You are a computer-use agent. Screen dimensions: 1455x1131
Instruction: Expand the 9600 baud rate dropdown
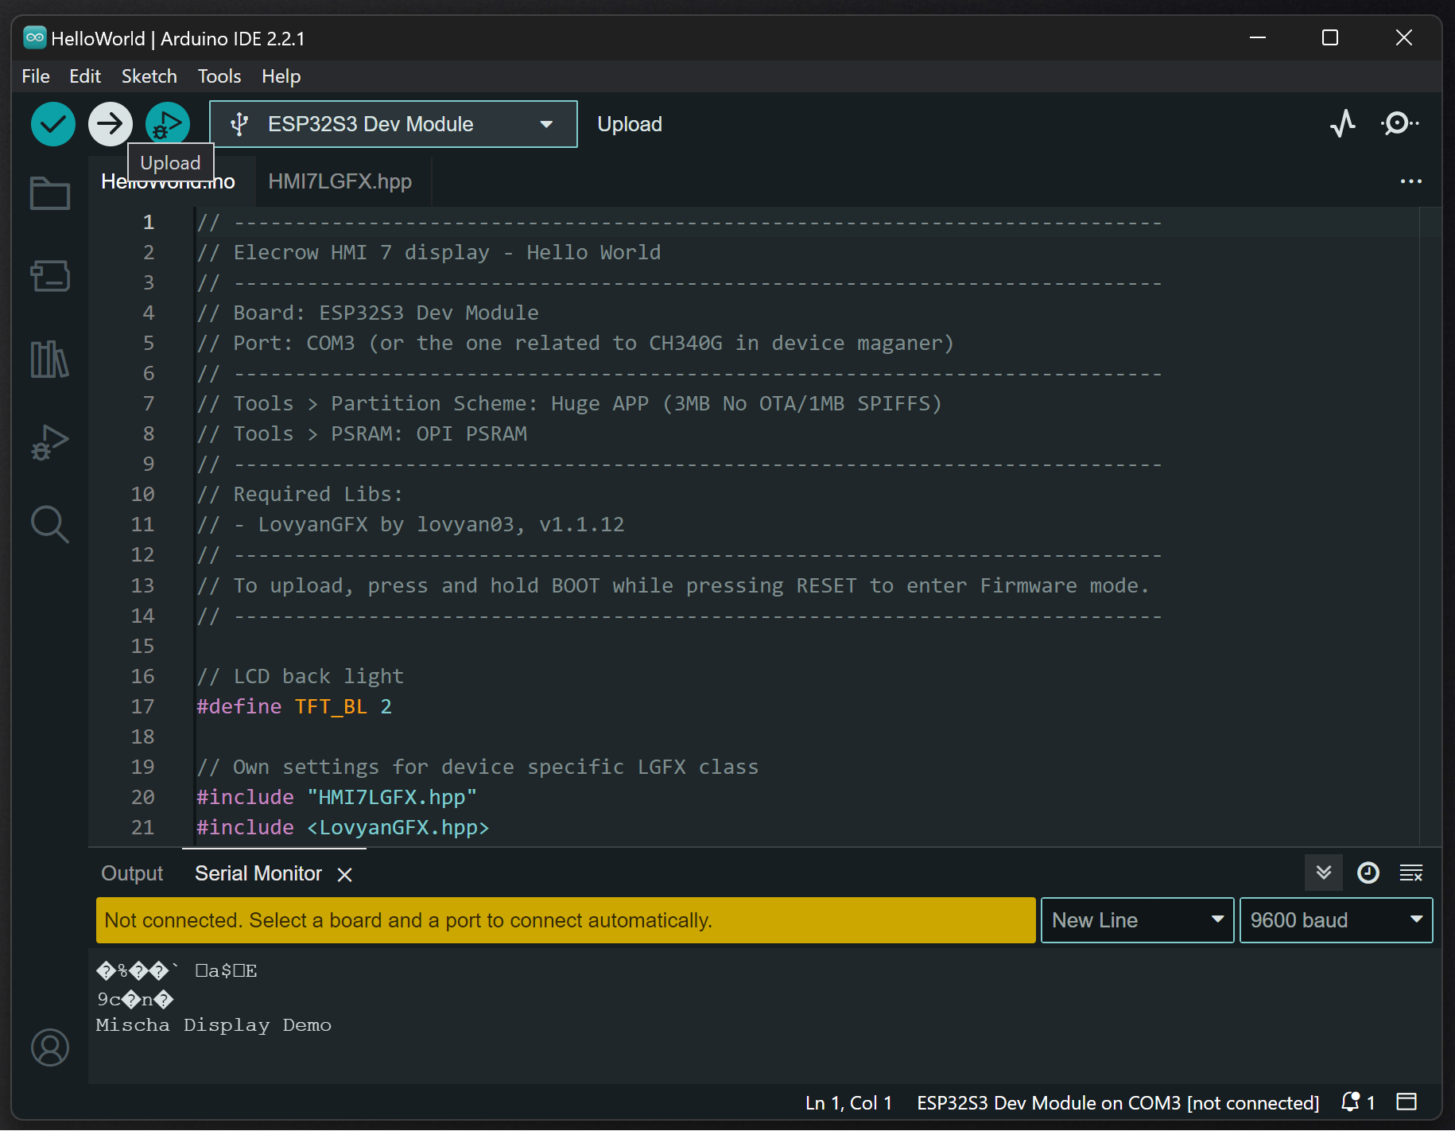tap(1336, 920)
